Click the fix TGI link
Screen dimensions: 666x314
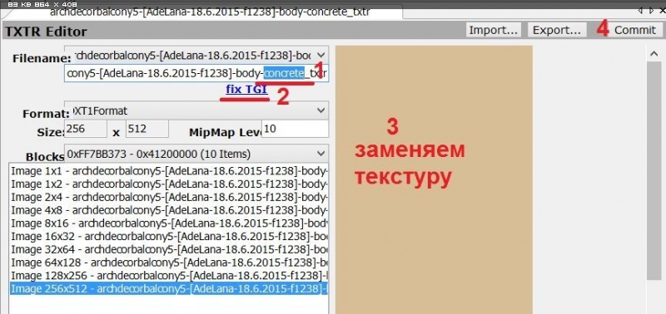pyautogui.click(x=246, y=90)
